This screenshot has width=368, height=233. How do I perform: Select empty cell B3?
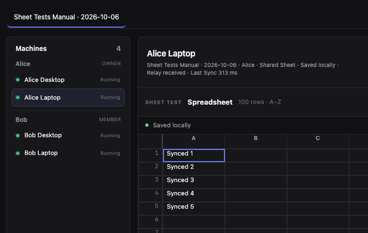pyautogui.click(x=256, y=182)
